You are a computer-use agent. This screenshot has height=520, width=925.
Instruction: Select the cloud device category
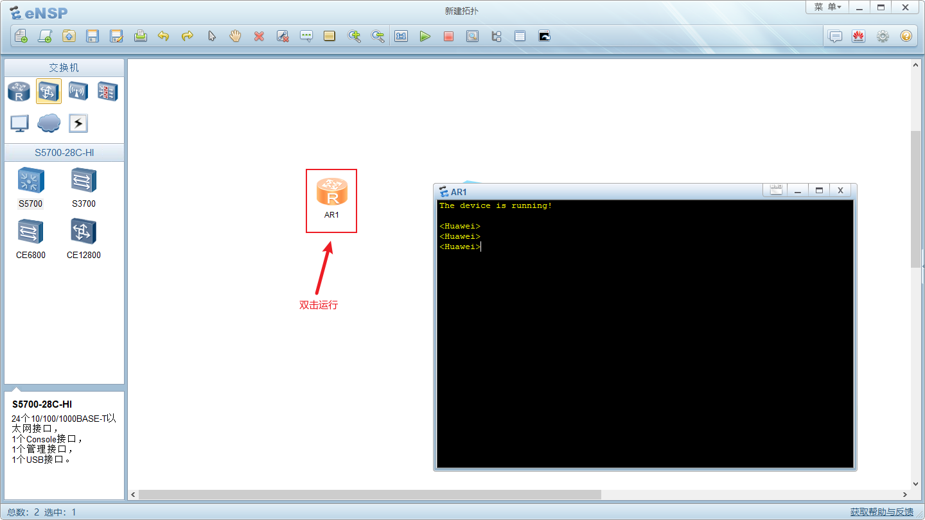pyautogui.click(x=49, y=123)
